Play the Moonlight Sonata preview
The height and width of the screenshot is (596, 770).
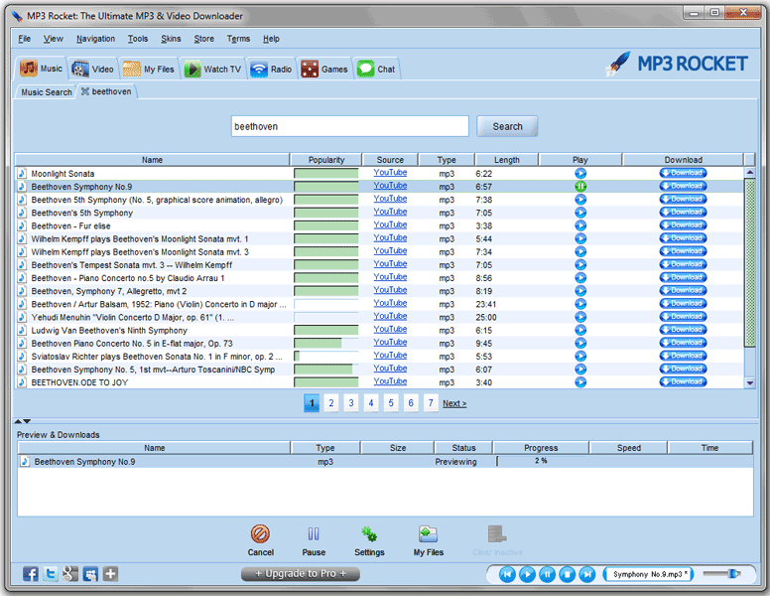580,173
